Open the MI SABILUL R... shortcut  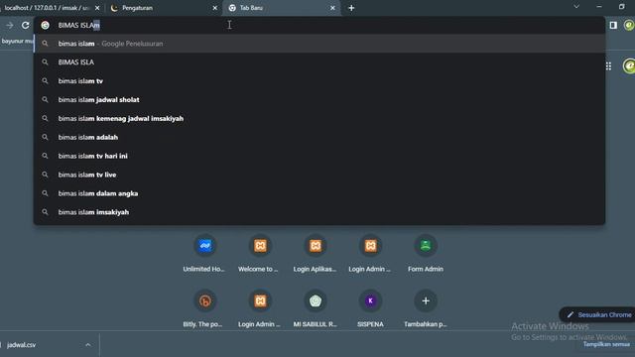[x=316, y=308]
